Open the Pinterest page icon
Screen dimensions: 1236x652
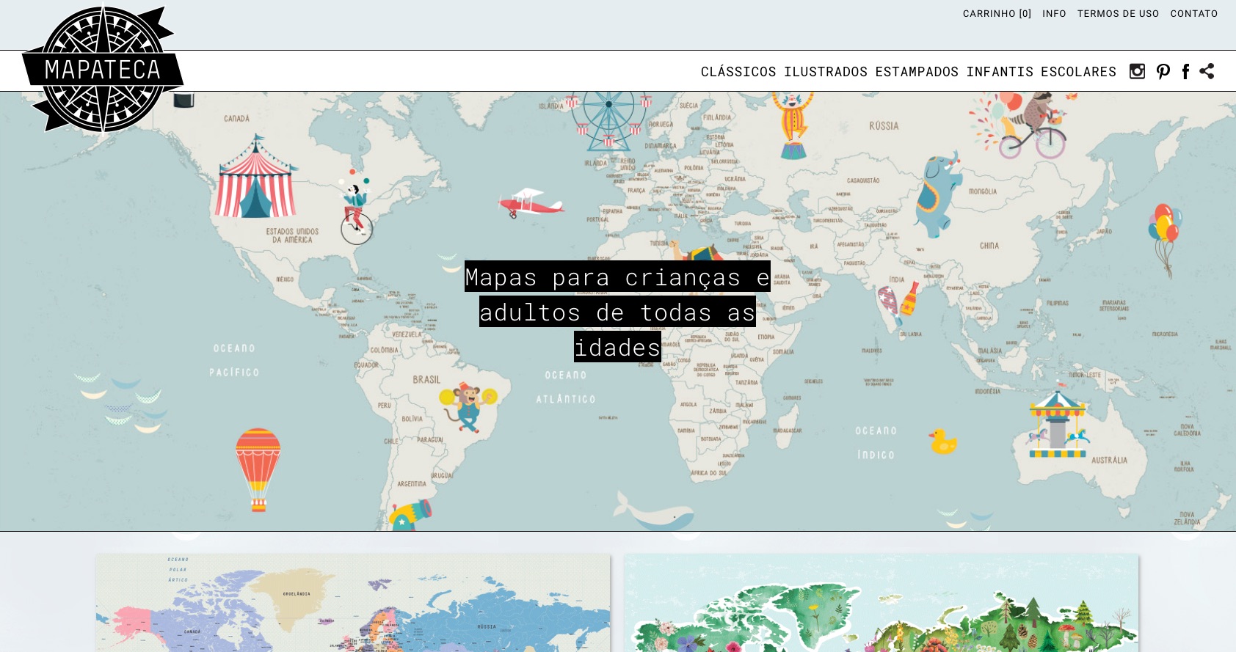click(x=1163, y=71)
